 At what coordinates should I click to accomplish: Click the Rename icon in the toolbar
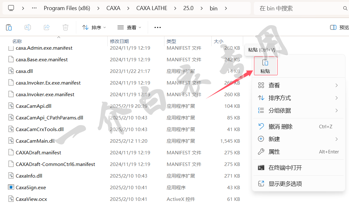(x=28, y=27)
